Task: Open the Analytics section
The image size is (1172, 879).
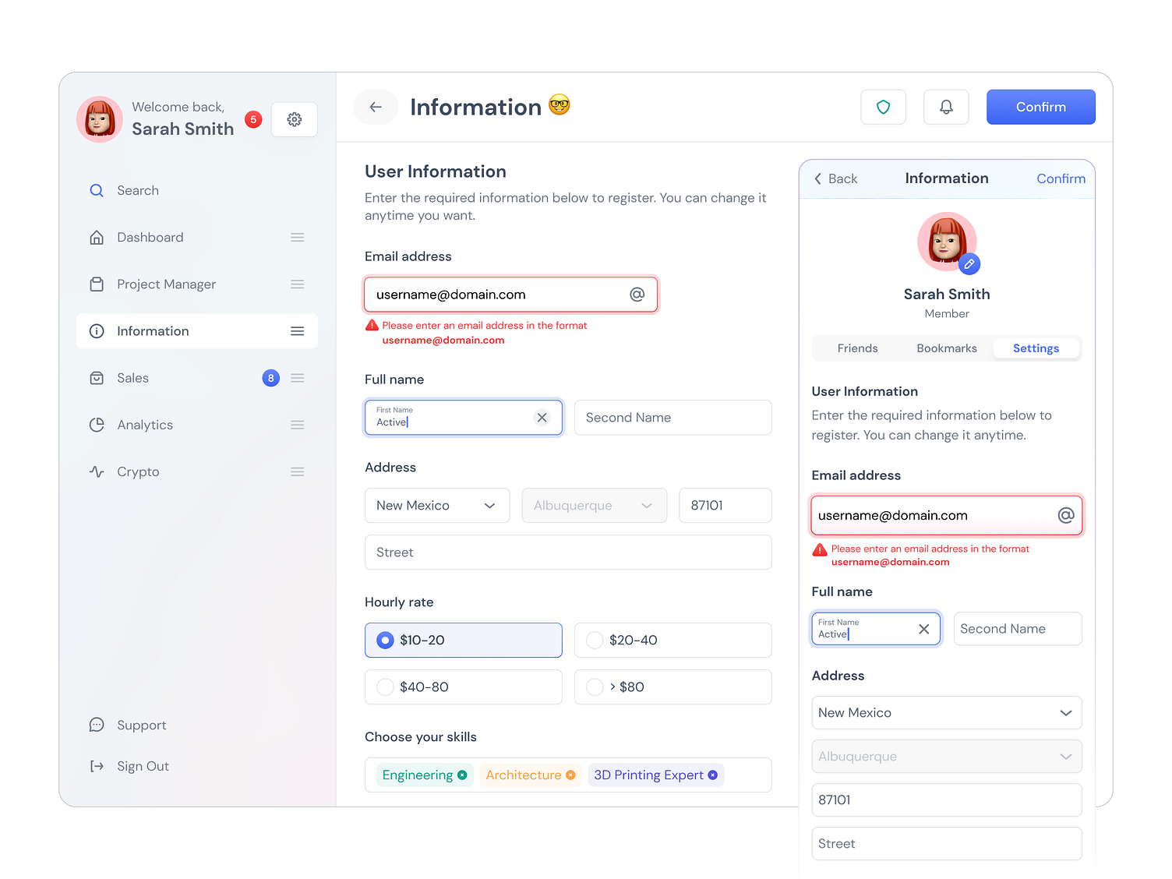Action: pos(145,425)
